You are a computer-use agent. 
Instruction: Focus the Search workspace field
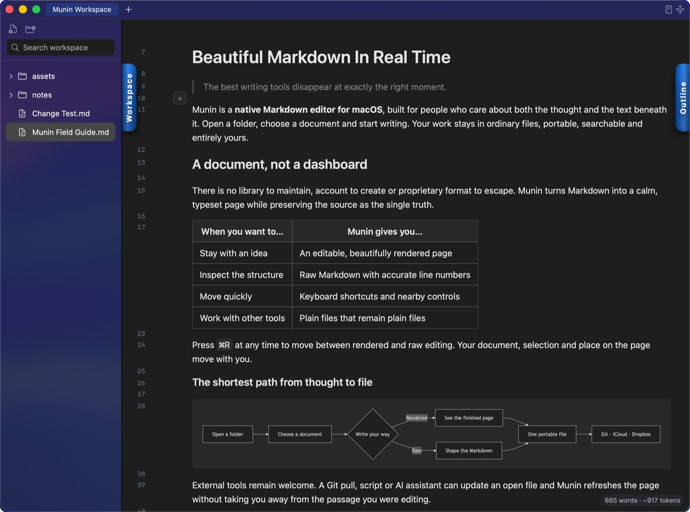pyautogui.click(x=61, y=47)
